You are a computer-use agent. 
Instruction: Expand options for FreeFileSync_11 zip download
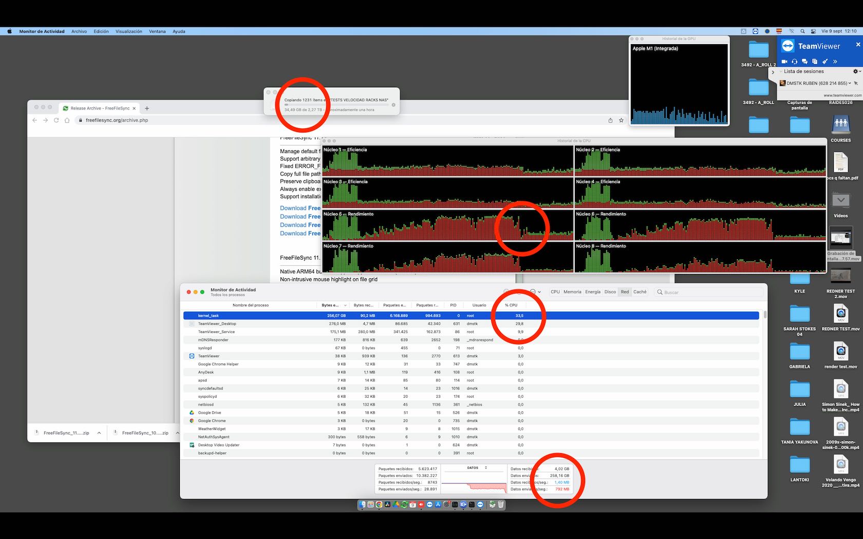point(99,433)
